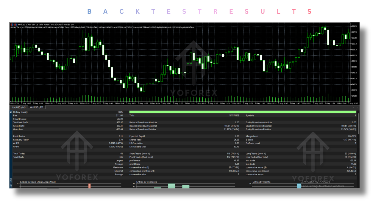
Task: Click the Equity Drawdown Absolute label
Action: (259, 122)
